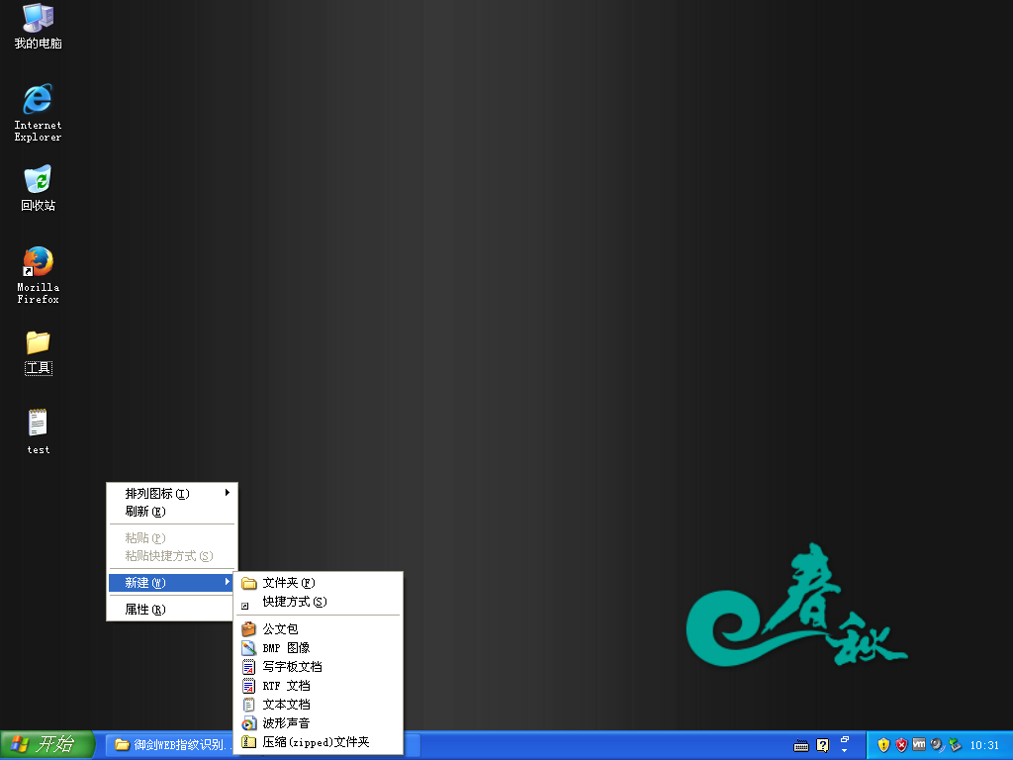Click the language bar restore icon

845,739
